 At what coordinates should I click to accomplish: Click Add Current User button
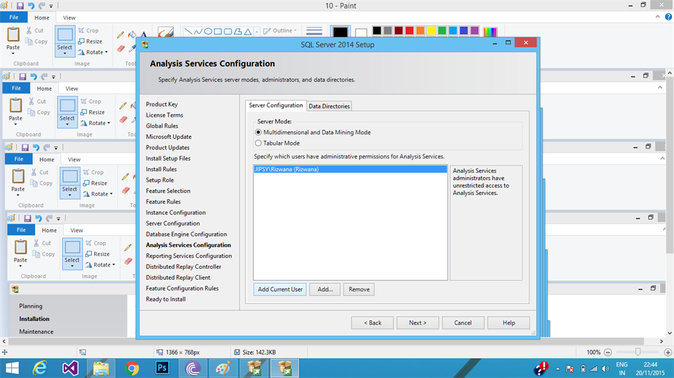(280, 289)
